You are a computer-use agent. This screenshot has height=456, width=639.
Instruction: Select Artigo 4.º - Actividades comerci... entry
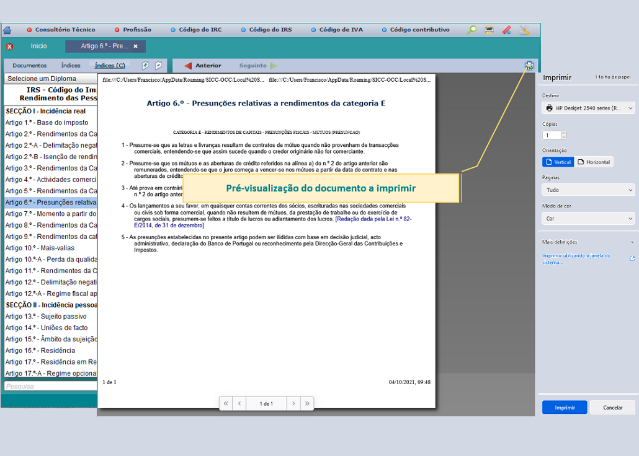pos(51,180)
